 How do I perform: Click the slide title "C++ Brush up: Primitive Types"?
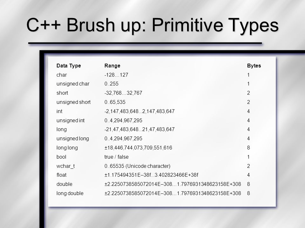tap(152, 26)
